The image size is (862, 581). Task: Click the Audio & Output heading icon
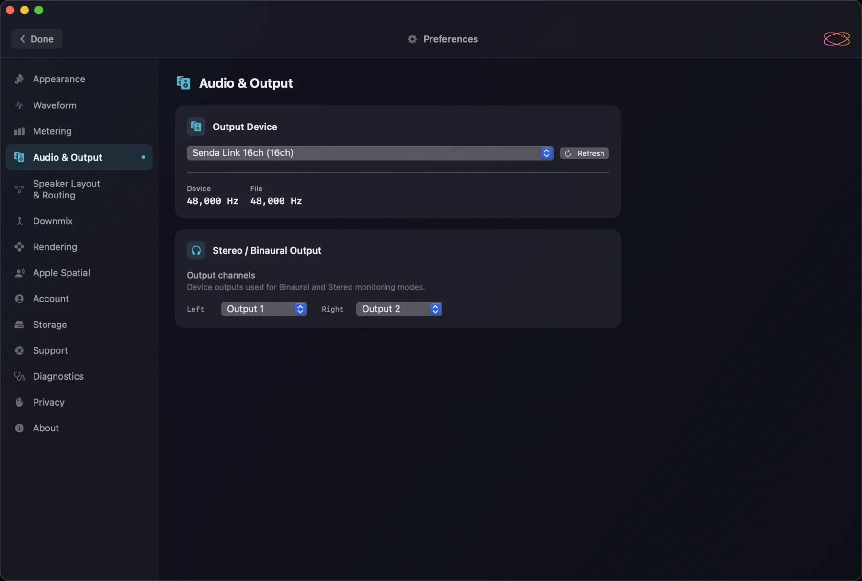[x=183, y=83]
